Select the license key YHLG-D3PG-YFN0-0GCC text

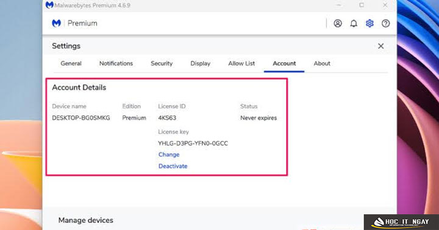click(193, 144)
